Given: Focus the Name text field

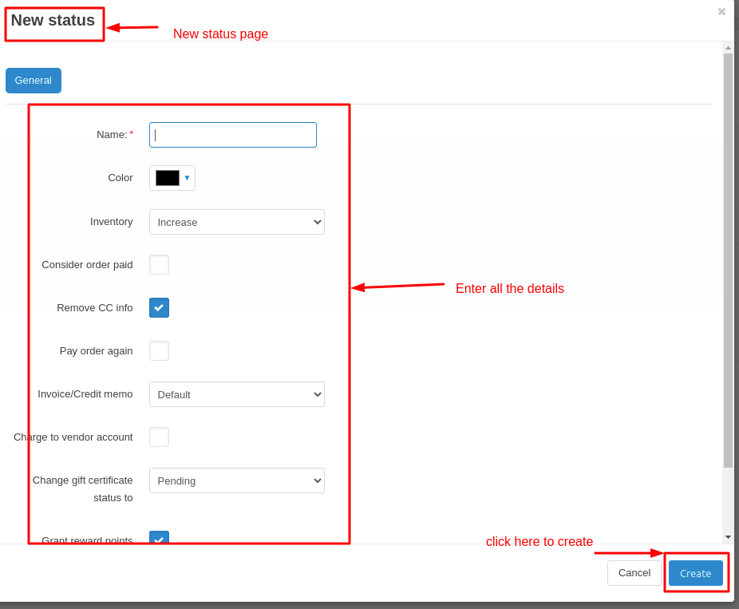Looking at the screenshot, I should click(x=233, y=135).
